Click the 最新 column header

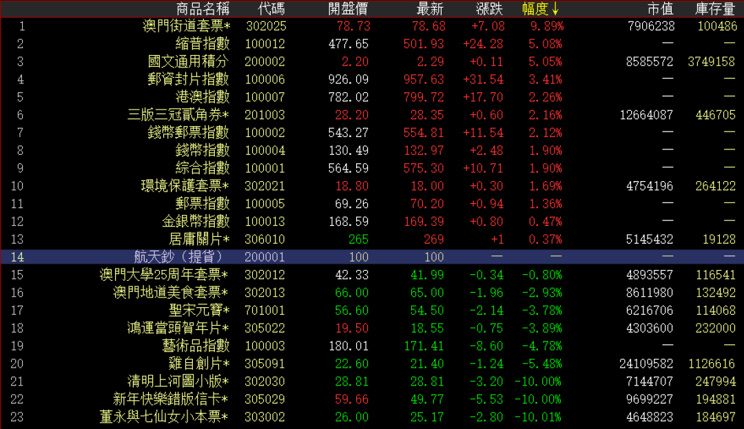(x=430, y=8)
